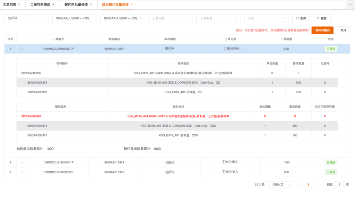Open the 9902AA003668 – KSG substitute dropdown

point(122,18)
